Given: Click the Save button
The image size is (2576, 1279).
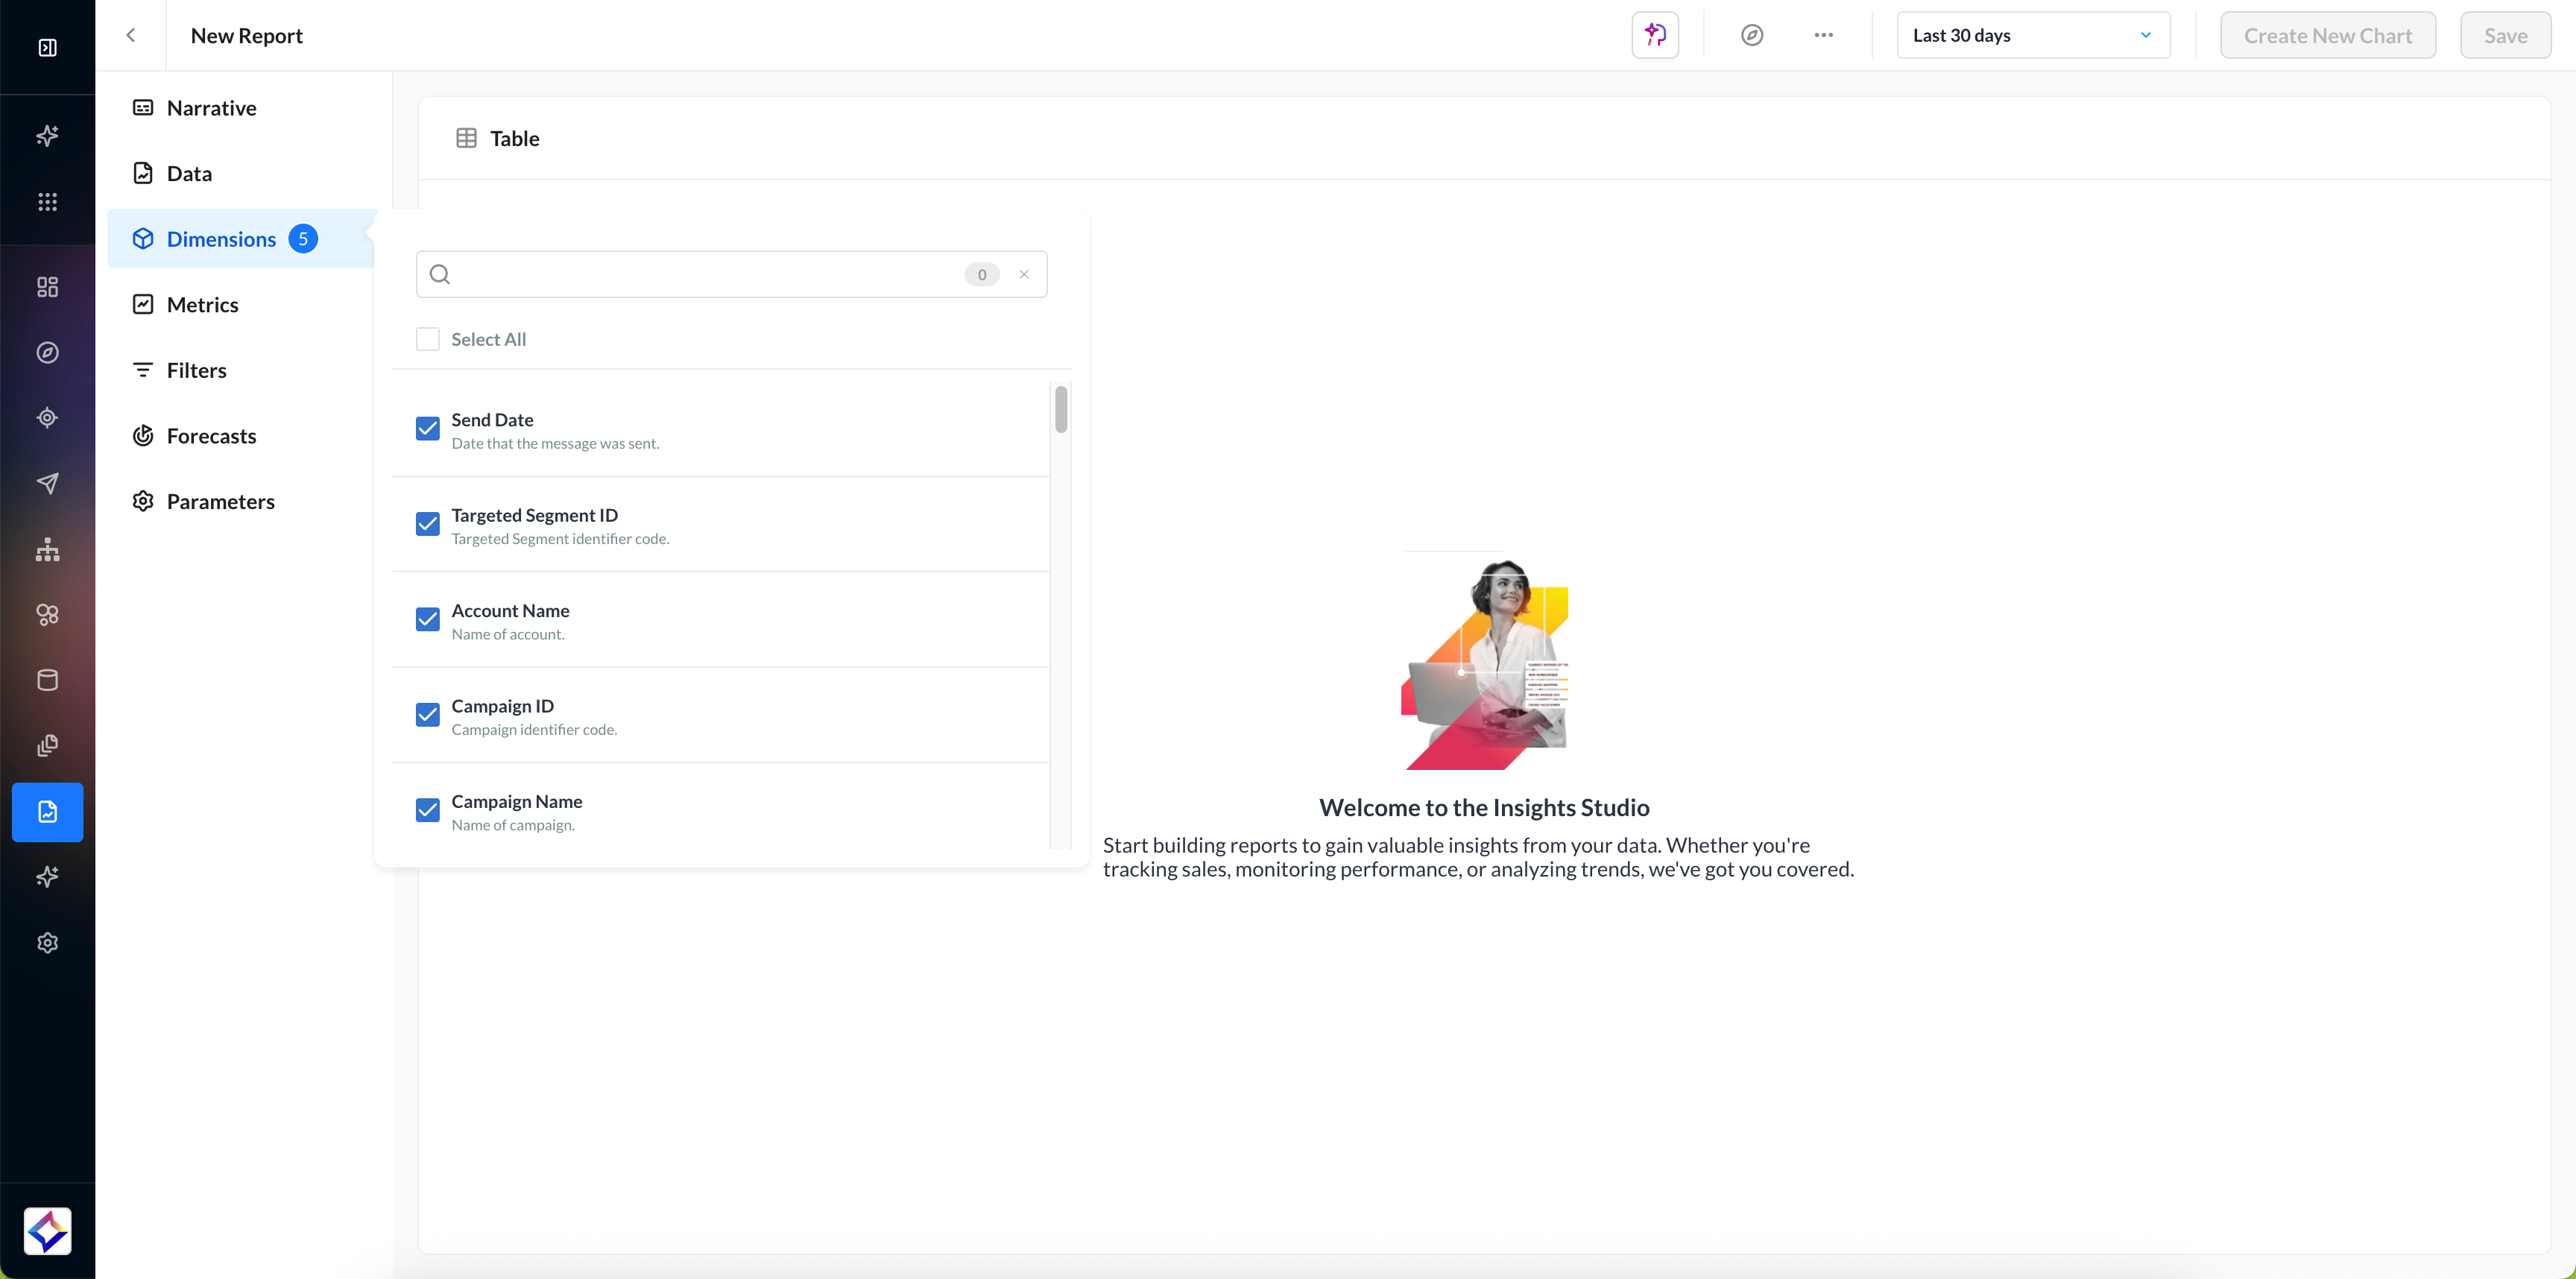Looking at the screenshot, I should tap(2505, 35).
